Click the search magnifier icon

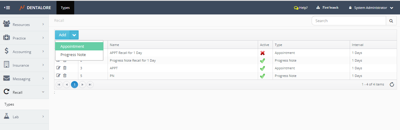point(391,21)
